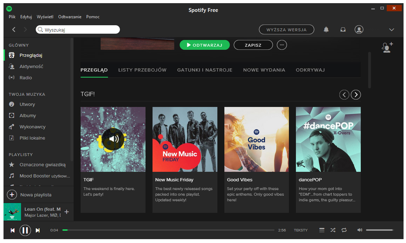406x243 pixels.
Task: Switch to the Listy Przebojów tab
Action: click(x=142, y=70)
